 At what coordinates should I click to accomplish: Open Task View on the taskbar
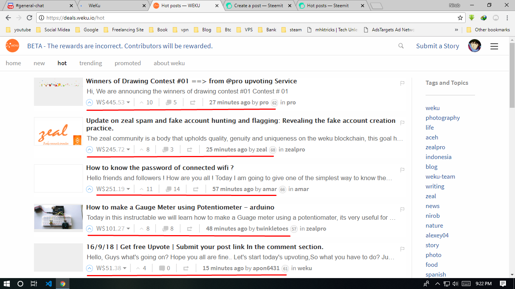[x=34, y=284]
